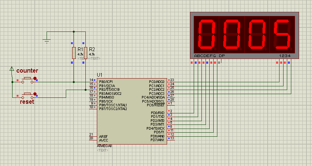Click the 1234 digit-select pins label
312x166 pixels.
[x=285, y=56]
